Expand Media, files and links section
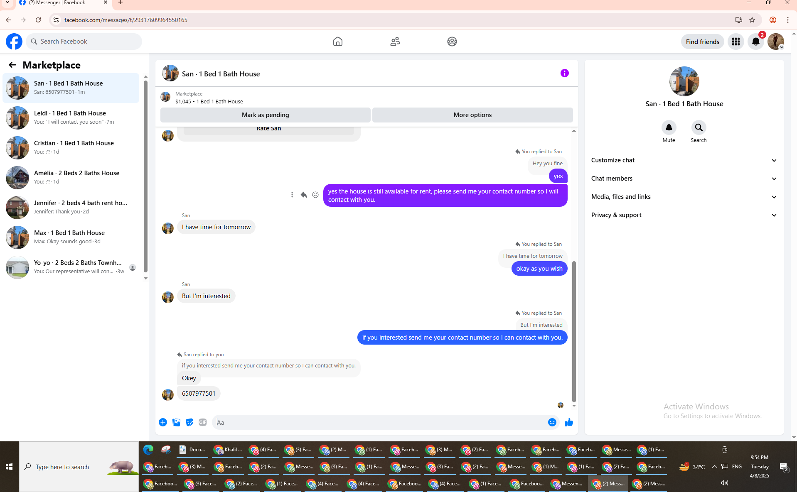 tap(684, 197)
